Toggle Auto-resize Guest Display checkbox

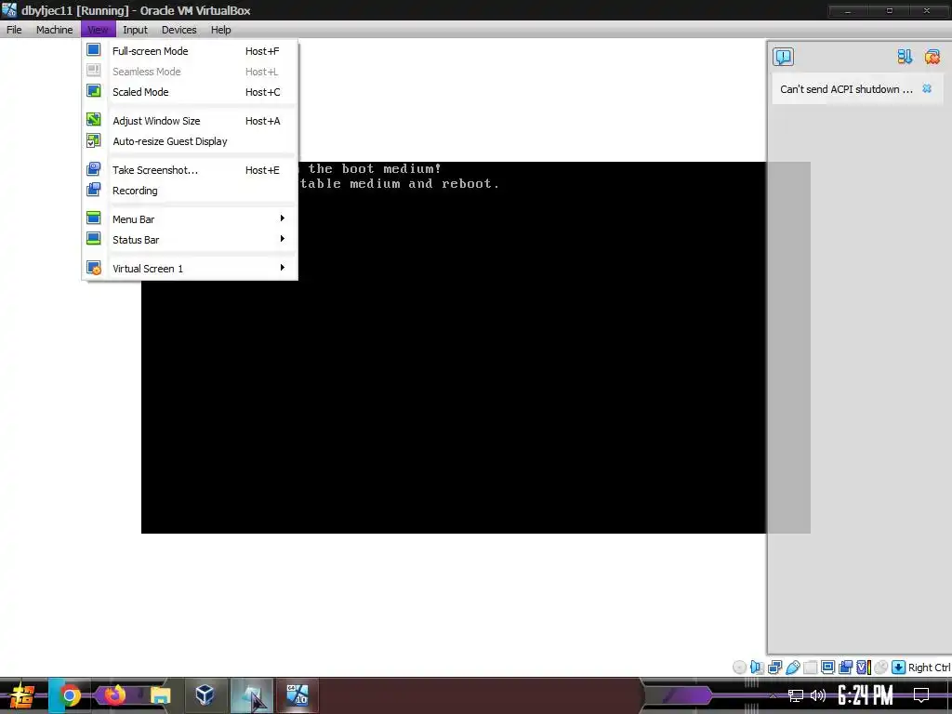tap(94, 140)
